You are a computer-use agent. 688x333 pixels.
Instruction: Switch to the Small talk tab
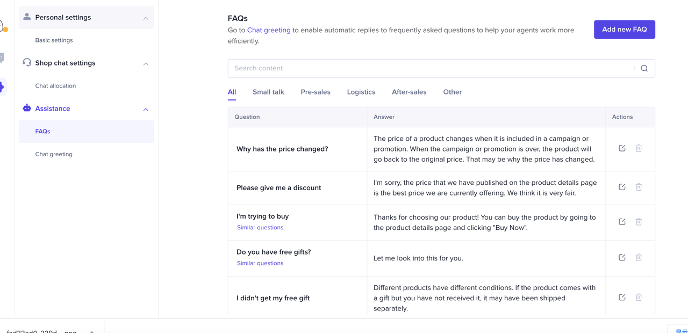[x=268, y=92]
